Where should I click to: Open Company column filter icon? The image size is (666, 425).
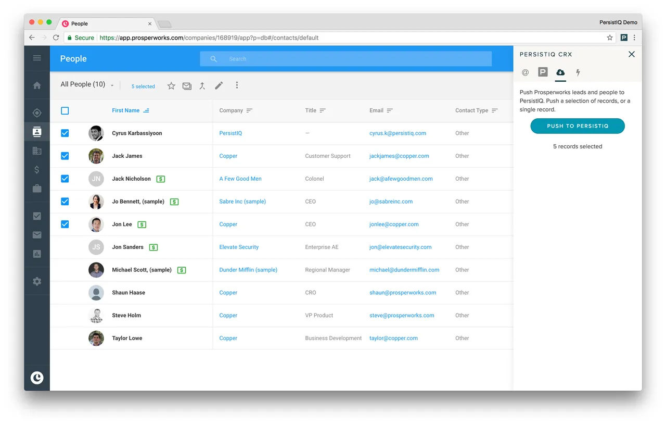(249, 110)
